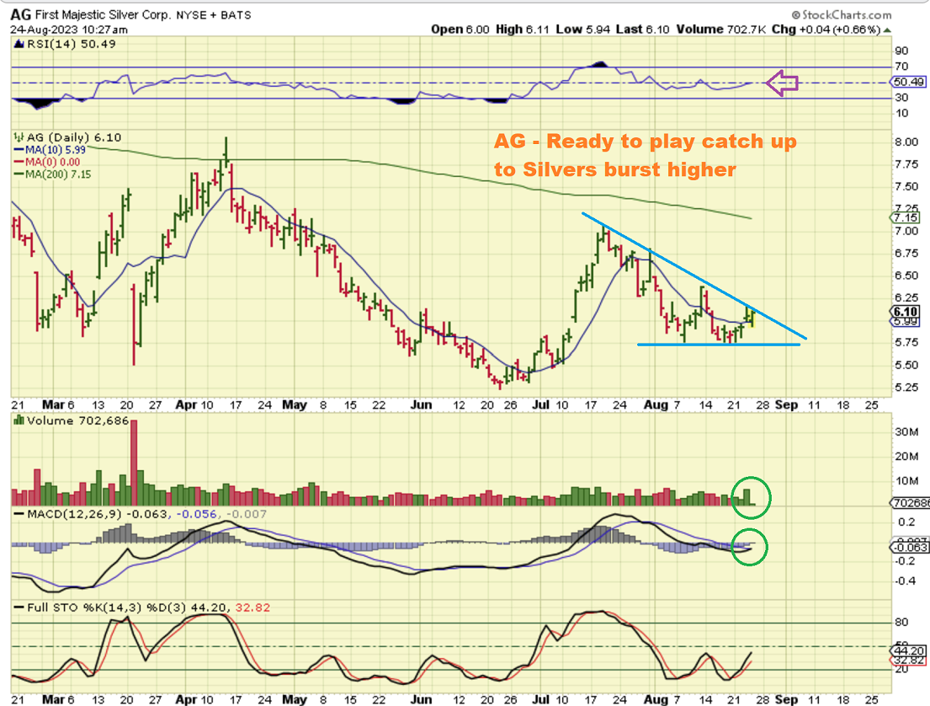Click the blue line marker before MA(10)
Image resolution: width=930 pixels, height=706 pixels.
[x=19, y=150]
